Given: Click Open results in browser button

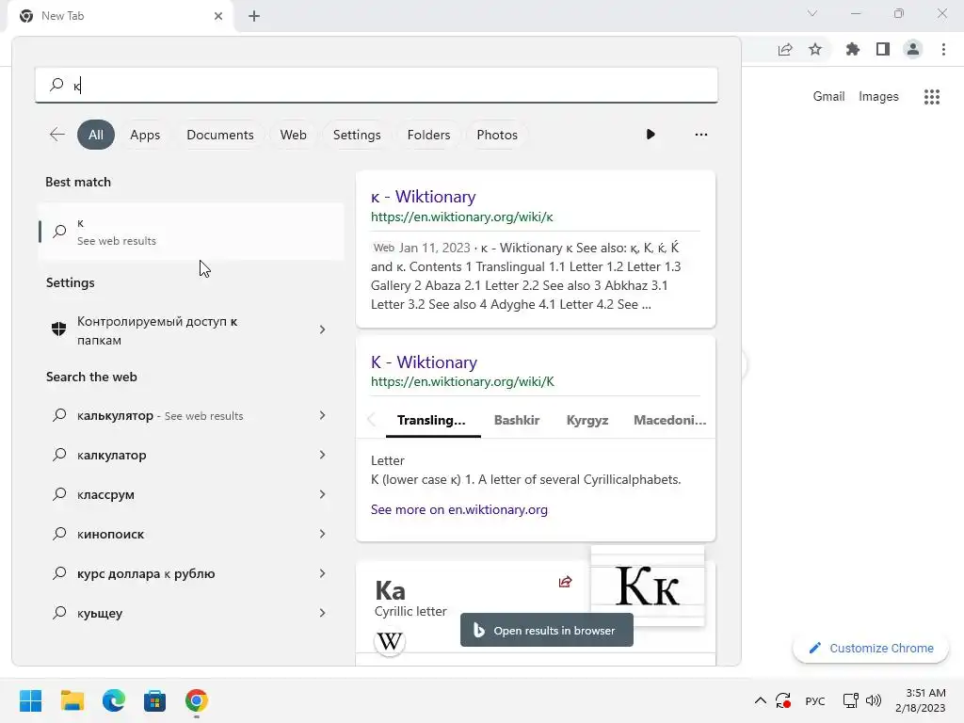Looking at the screenshot, I should click(x=547, y=630).
